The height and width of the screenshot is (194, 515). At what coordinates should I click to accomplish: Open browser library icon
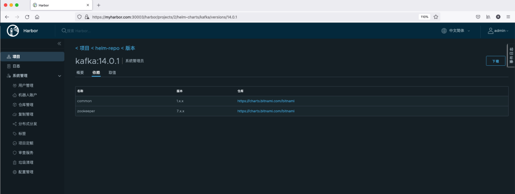(488, 17)
